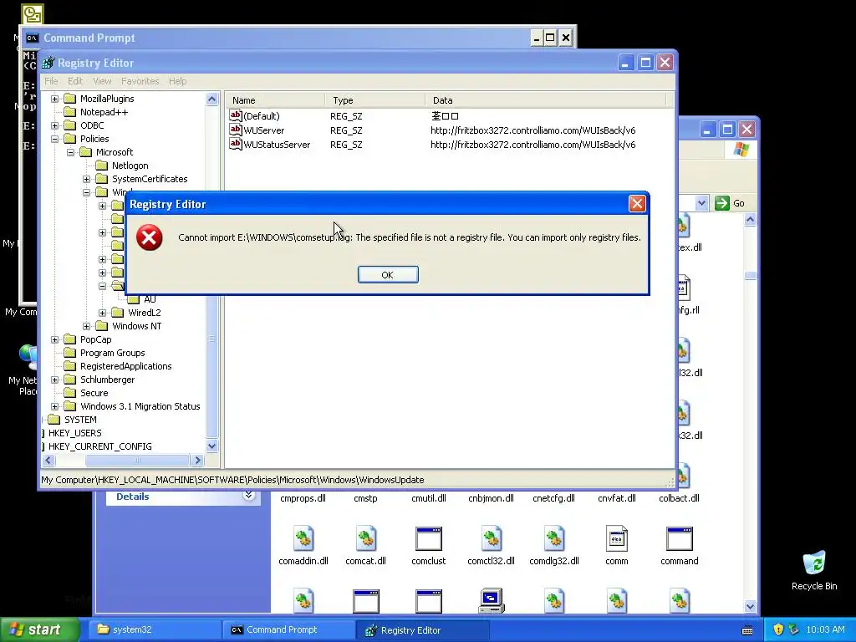Select HKEY_CURRENT_CONFIG in the tree
Image resolution: width=856 pixels, height=642 pixels.
(x=100, y=446)
